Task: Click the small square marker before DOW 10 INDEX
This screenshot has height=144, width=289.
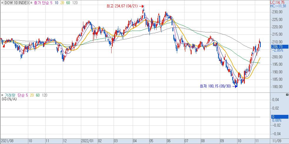Action: 2,3
